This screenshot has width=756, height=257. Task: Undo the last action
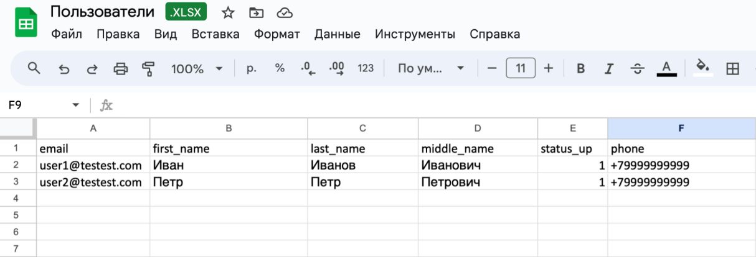pos(64,68)
